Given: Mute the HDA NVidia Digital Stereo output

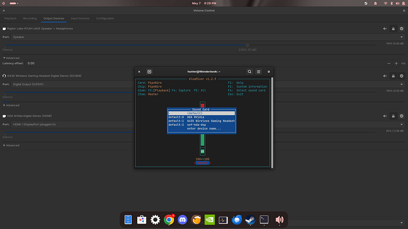Looking at the screenshot, I should (385, 116).
